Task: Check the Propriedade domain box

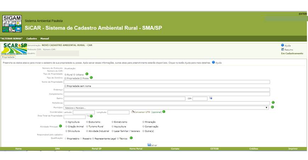Action: 66,78
